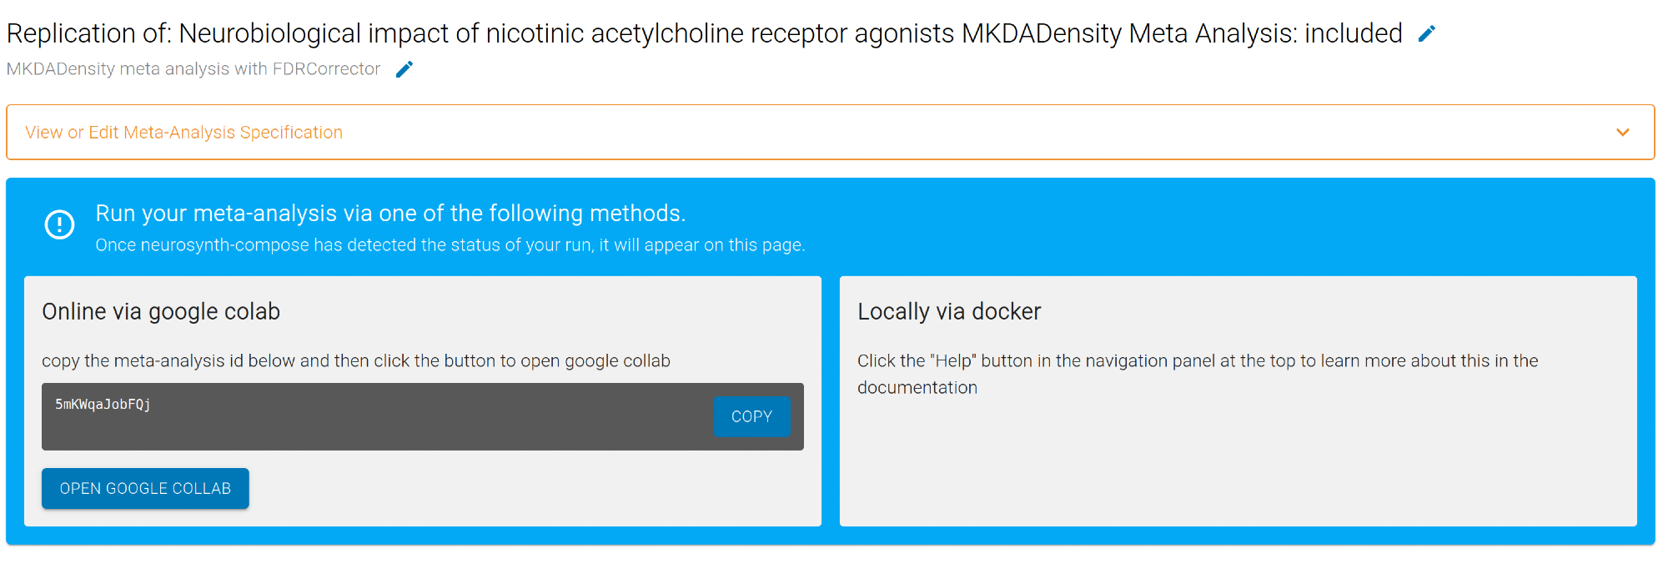Click the Locally via docker heading

[949, 311]
